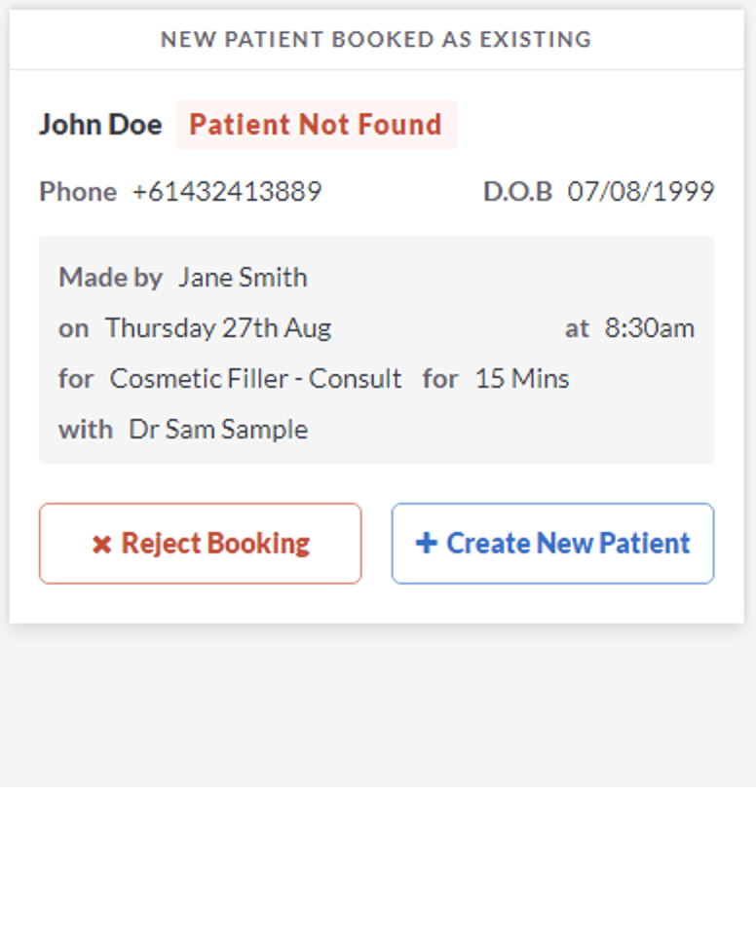Image resolution: width=756 pixels, height=948 pixels.
Task: Click the Create New Patient button
Action: tap(552, 544)
